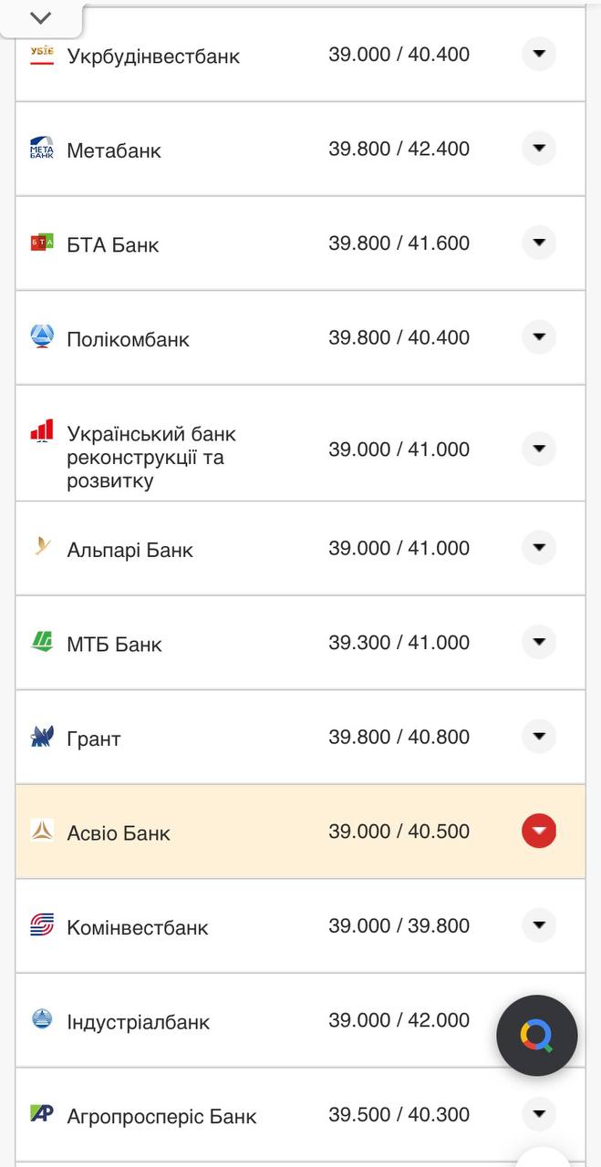Viewport: 601px width, 1167px height.
Task: Select the Грант rate 39.800 / 40.800
Action: click(399, 737)
